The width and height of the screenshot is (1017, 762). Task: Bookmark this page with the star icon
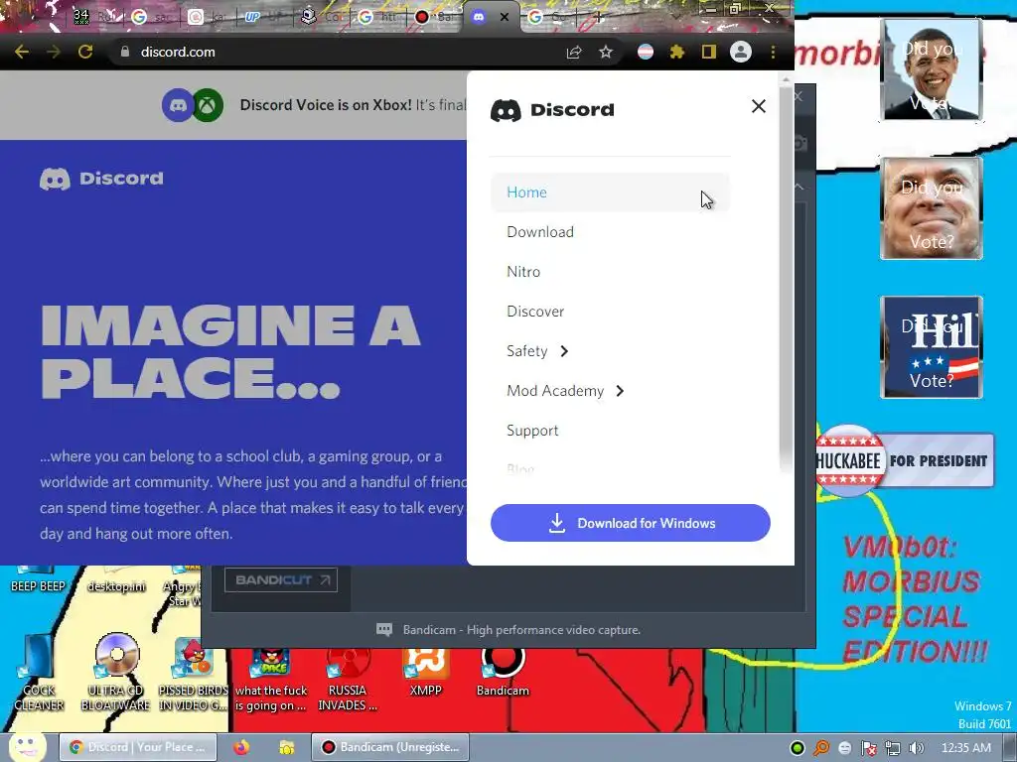(606, 52)
